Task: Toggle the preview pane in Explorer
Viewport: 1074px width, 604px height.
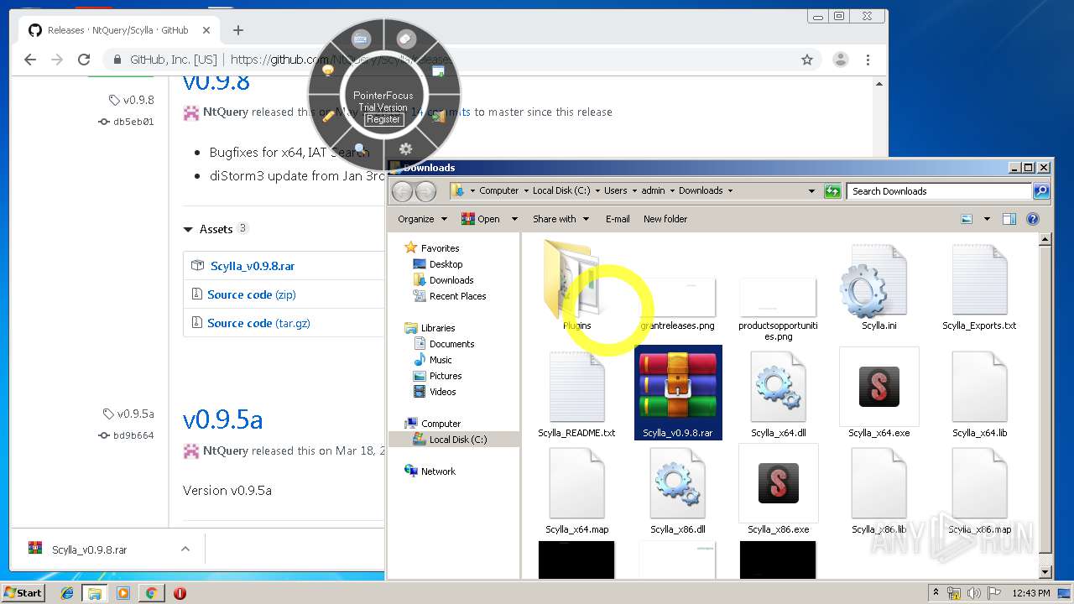Action: coord(1009,219)
